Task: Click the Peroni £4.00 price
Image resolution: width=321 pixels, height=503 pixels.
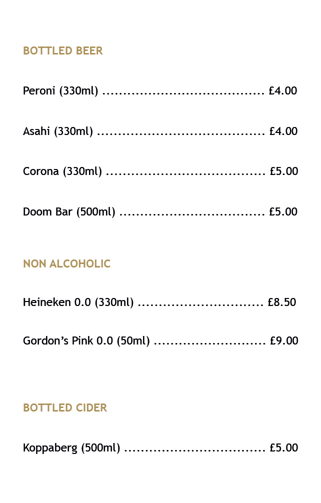Action: point(283,91)
